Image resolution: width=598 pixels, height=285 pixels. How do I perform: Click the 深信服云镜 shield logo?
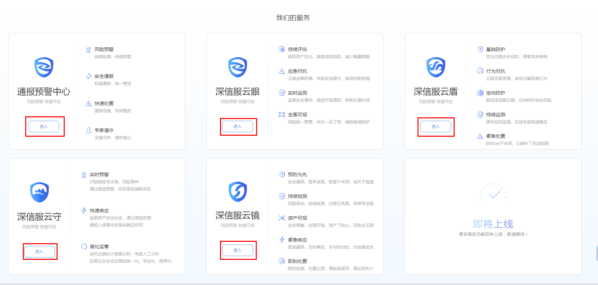tap(238, 191)
